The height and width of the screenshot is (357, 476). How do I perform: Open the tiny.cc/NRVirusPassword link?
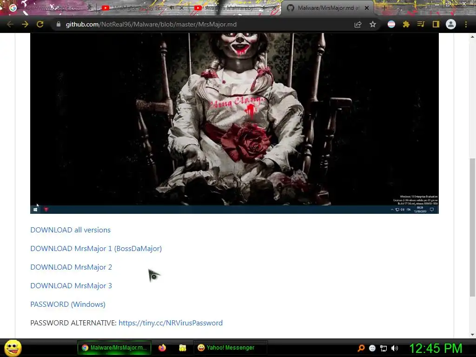click(171, 323)
